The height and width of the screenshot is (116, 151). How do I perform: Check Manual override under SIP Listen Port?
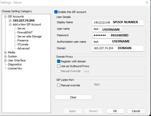59,85
